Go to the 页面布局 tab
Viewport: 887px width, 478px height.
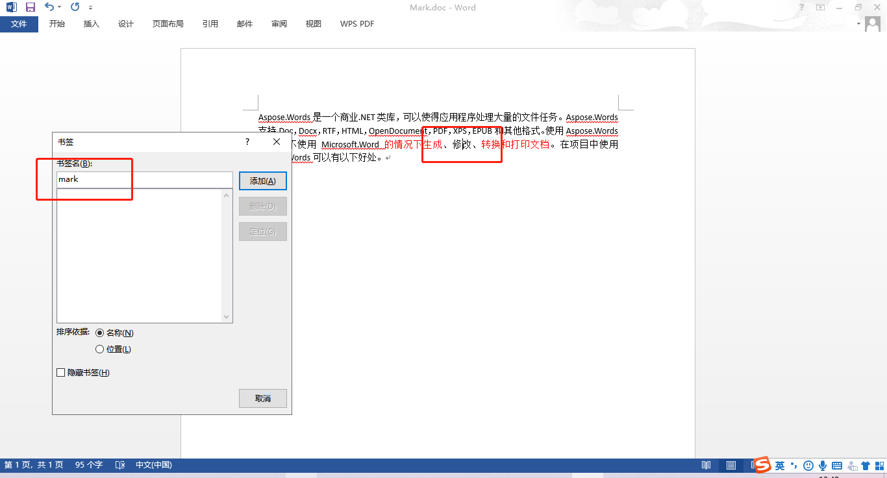168,24
